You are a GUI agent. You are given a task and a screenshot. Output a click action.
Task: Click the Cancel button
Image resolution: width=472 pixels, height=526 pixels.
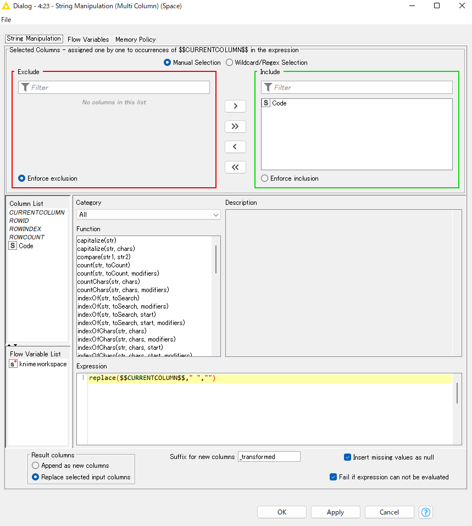coord(389,512)
